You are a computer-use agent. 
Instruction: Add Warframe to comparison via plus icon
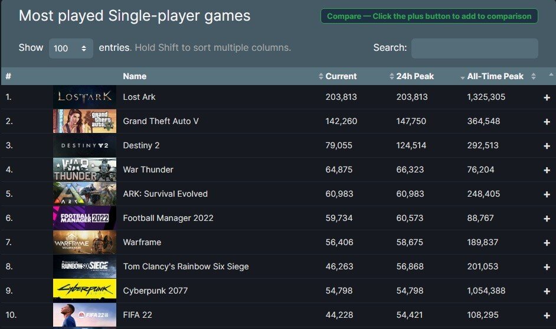click(x=547, y=243)
